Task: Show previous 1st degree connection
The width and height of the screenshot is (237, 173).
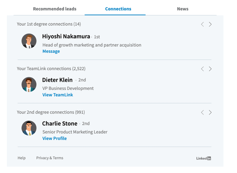Action: [202, 24]
